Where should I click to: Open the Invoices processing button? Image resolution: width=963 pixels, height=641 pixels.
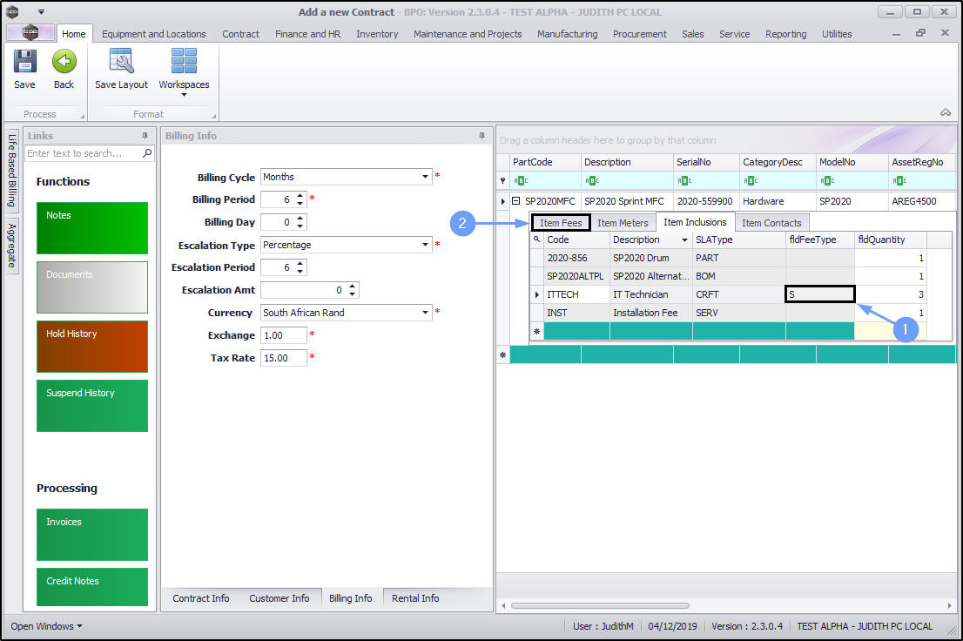click(92, 535)
